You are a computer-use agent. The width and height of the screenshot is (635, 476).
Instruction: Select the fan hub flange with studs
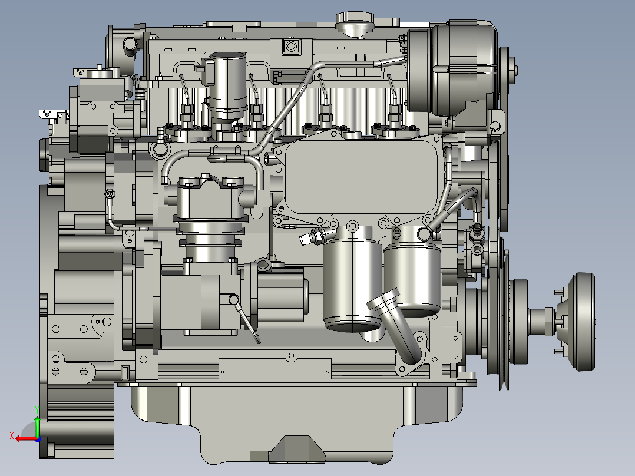[x=576, y=322]
